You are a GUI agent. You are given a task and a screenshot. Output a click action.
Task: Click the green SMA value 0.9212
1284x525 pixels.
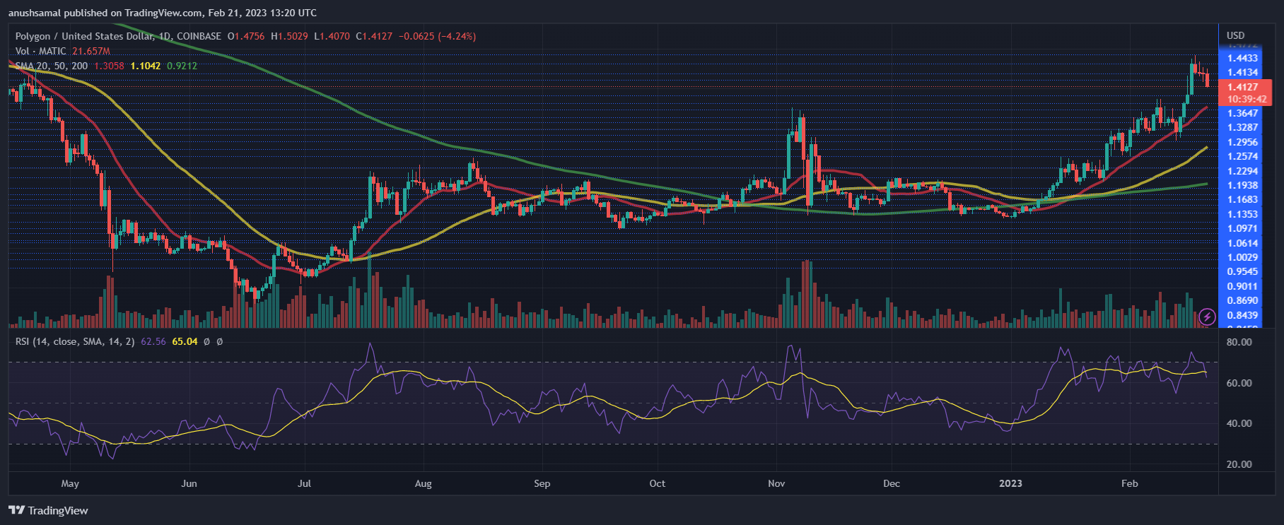click(x=182, y=66)
